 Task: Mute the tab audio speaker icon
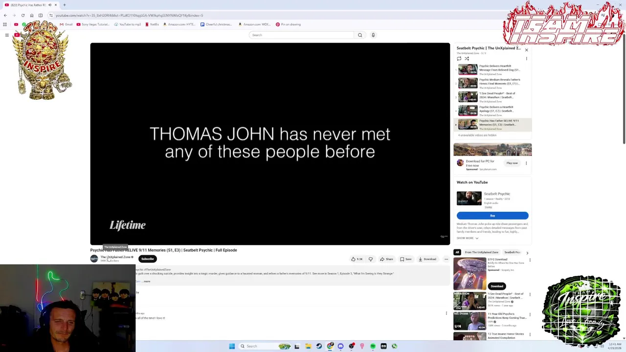click(x=49, y=5)
